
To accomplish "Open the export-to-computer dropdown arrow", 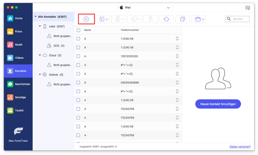I will pos(139,19).
